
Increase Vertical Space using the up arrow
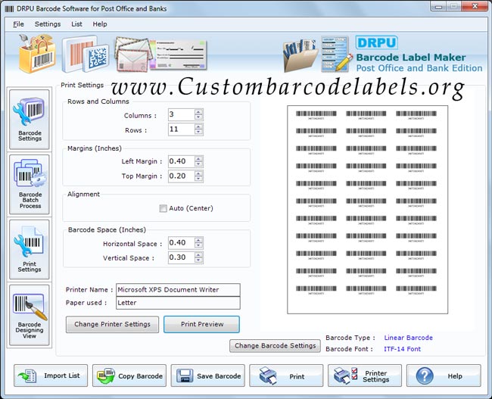[198, 254]
